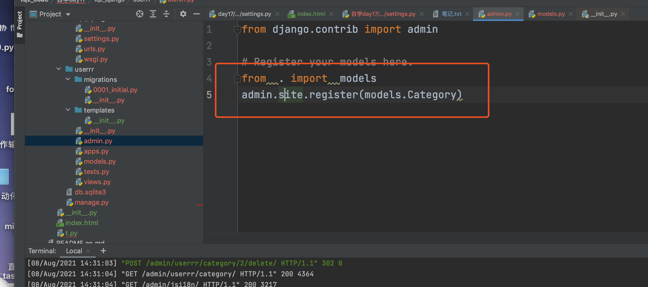Click the collapse all icon
Viewport: 648px width, 287px height.
(167, 14)
